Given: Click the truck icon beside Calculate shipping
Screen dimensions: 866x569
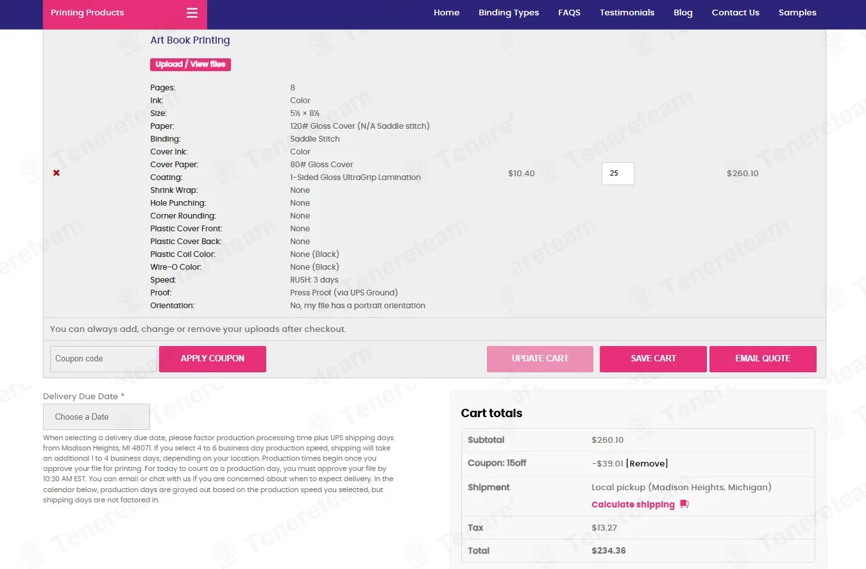Looking at the screenshot, I should 684,504.
